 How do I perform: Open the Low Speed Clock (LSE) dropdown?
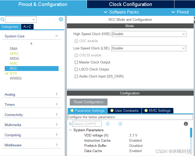149,48
